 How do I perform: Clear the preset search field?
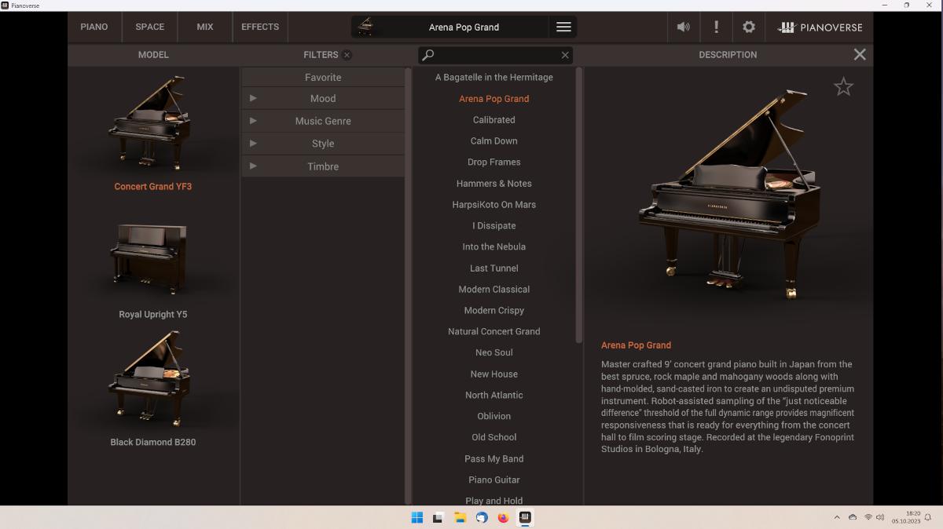(565, 55)
